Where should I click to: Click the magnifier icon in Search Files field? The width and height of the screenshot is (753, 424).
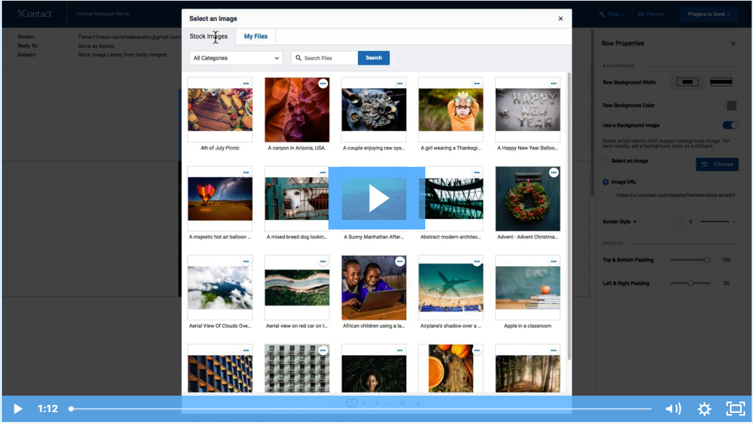tap(299, 58)
